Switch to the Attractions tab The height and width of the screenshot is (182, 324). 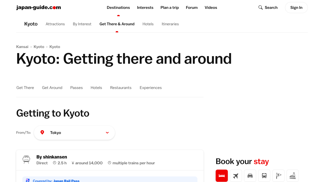click(x=55, y=24)
